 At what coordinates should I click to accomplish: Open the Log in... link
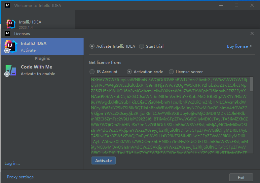tap(12, 163)
